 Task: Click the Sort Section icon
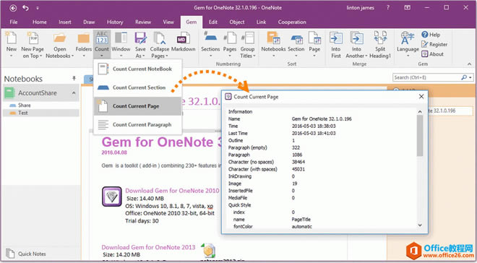tap(296, 39)
